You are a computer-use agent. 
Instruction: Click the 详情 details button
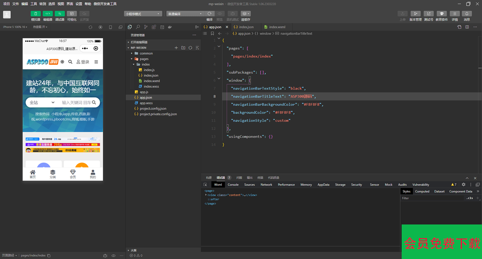(455, 14)
